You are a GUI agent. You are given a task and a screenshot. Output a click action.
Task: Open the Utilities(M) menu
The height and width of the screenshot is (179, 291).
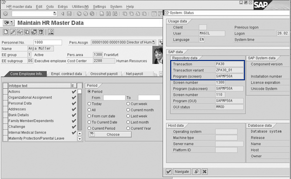click(81, 7)
